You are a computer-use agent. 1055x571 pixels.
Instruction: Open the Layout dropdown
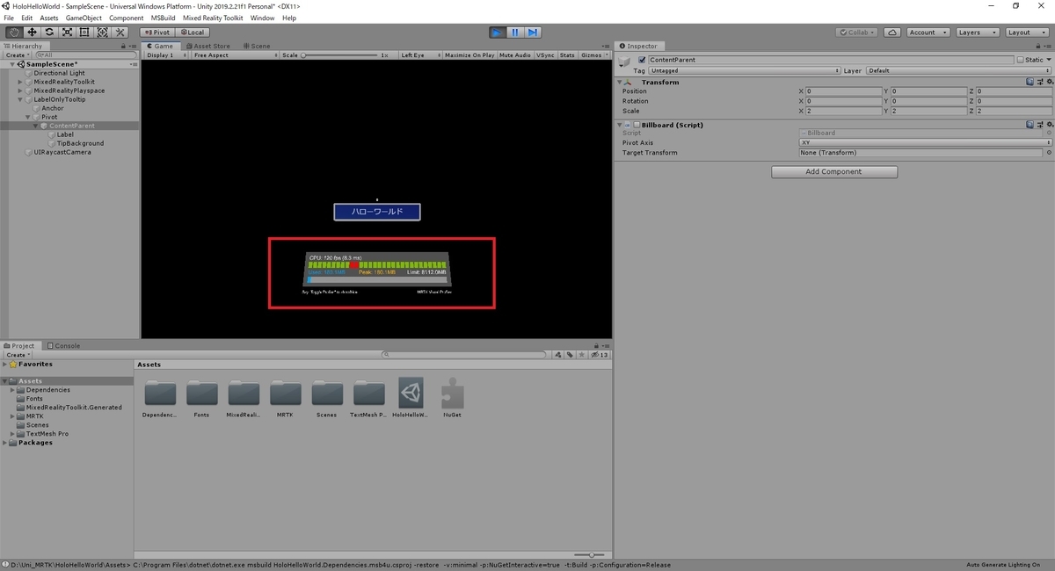[x=1025, y=33]
